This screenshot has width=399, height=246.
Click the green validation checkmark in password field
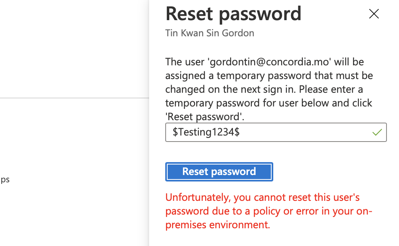point(377,132)
